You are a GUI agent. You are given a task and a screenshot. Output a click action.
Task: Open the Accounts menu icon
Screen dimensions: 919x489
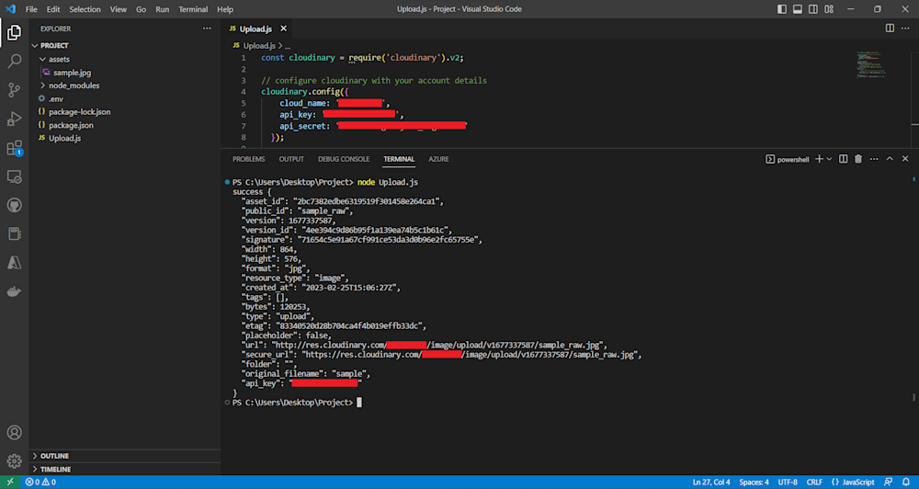(x=14, y=433)
